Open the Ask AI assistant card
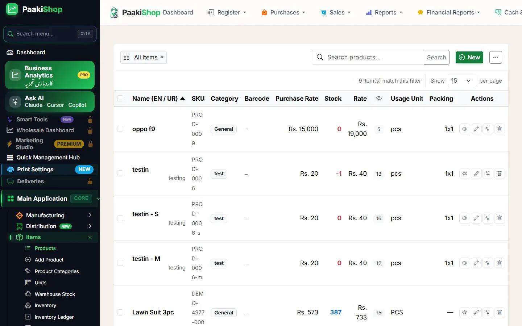522x326 pixels. click(50, 101)
